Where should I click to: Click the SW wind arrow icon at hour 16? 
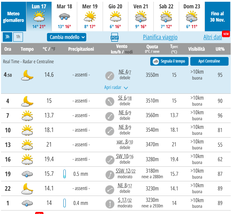[x=110, y=159]
